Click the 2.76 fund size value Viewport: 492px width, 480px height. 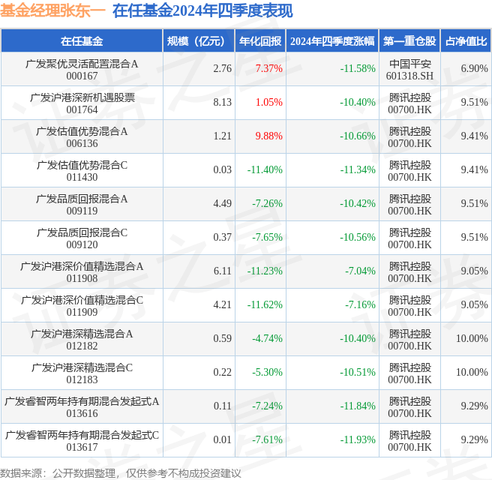(223, 68)
